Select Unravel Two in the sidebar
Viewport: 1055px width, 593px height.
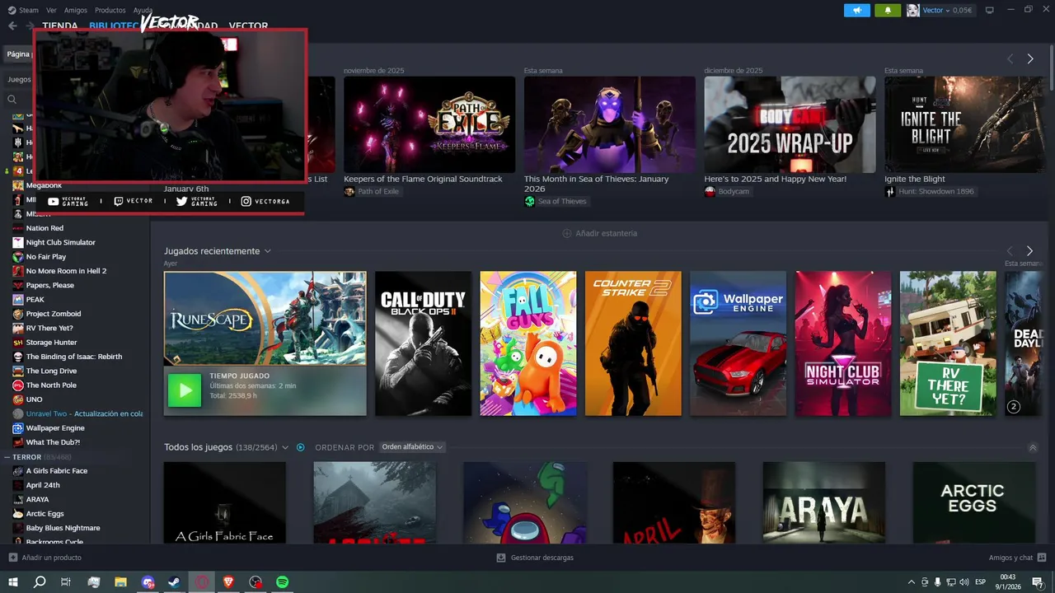(x=84, y=413)
